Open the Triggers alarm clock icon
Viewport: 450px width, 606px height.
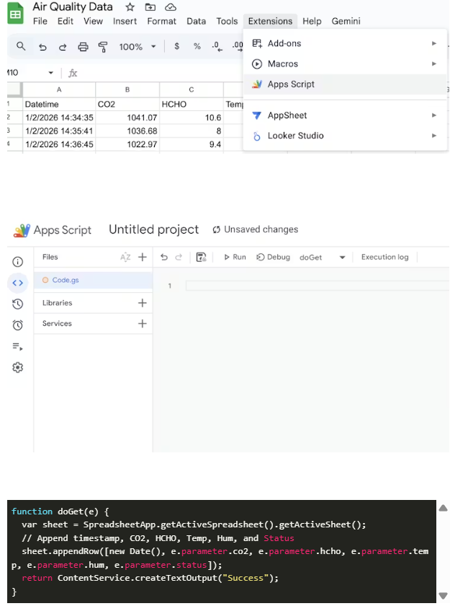point(18,325)
